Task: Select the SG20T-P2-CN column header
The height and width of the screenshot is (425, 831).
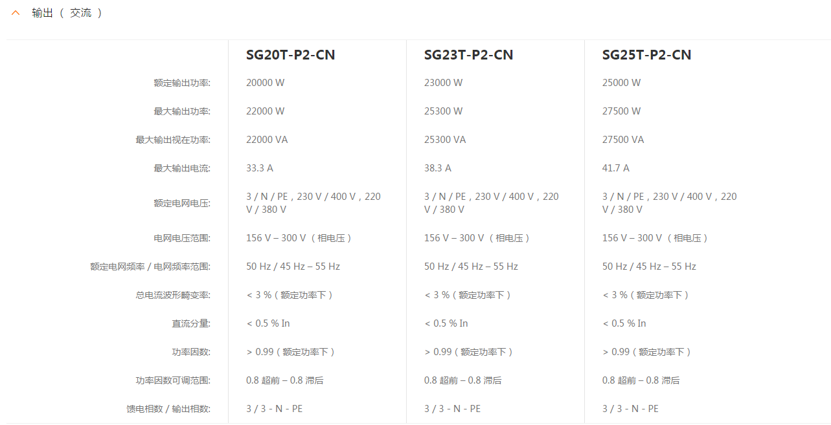Action: tap(291, 55)
